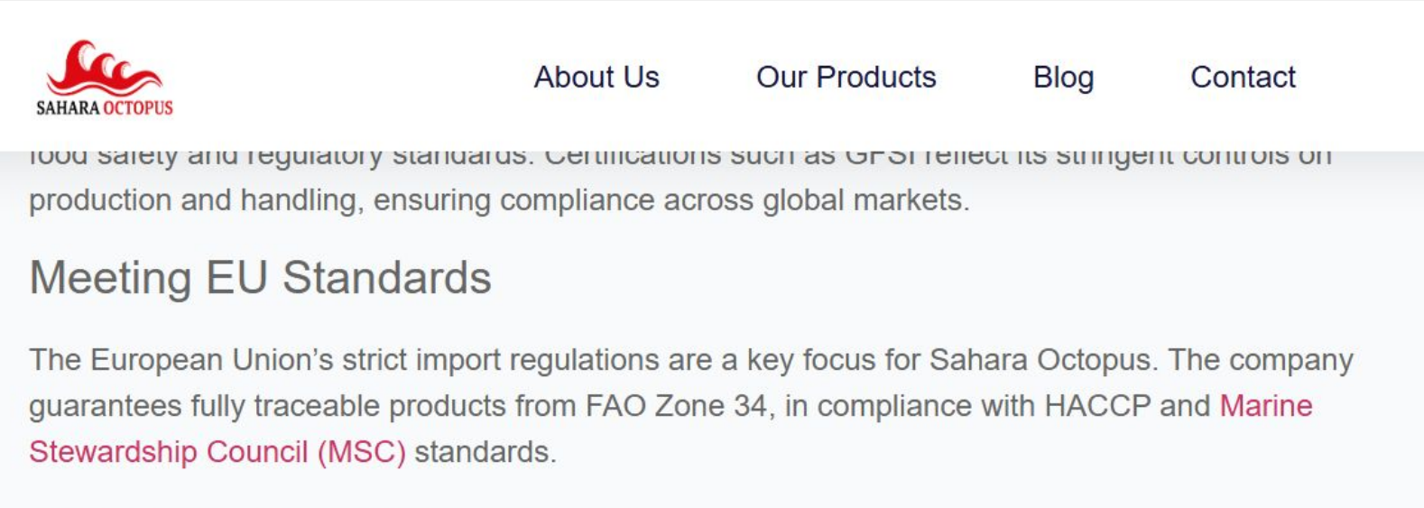Open the 'Stewardship Council (MSC)' link line
The width and height of the screenshot is (1424, 508).
[217, 451]
